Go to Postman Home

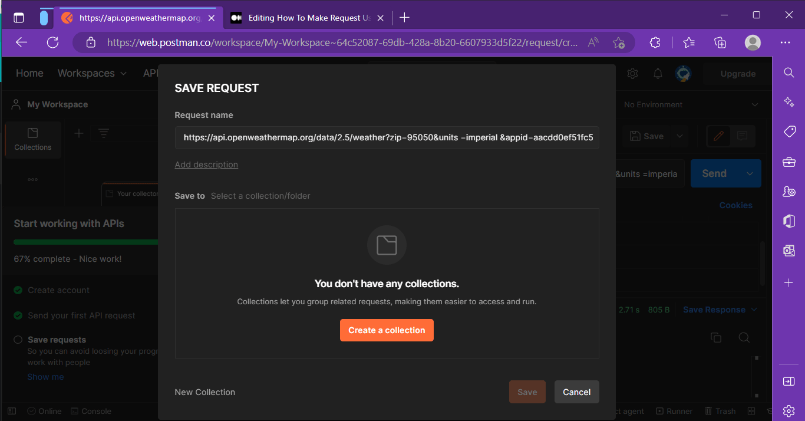point(29,73)
